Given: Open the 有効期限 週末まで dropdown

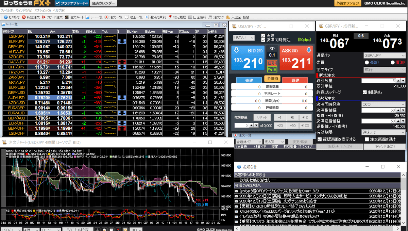Looking at the screenshot, I should click(383, 132).
